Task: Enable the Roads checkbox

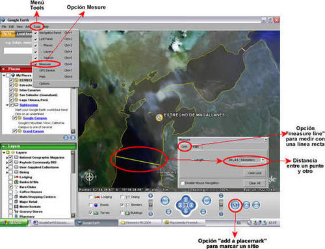Action: click(x=91, y=205)
